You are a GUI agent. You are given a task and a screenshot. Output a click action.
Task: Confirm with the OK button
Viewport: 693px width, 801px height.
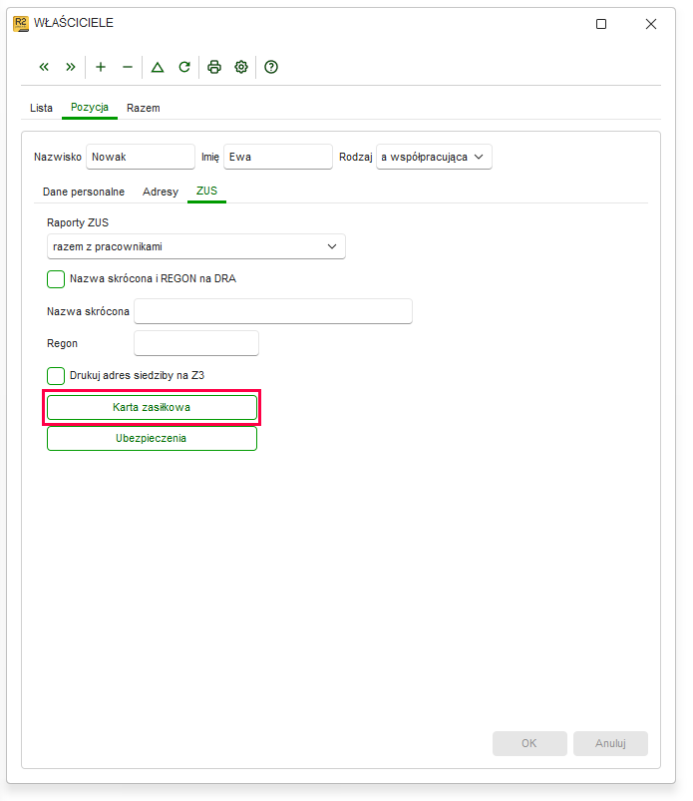pyautogui.click(x=529, y=743)
